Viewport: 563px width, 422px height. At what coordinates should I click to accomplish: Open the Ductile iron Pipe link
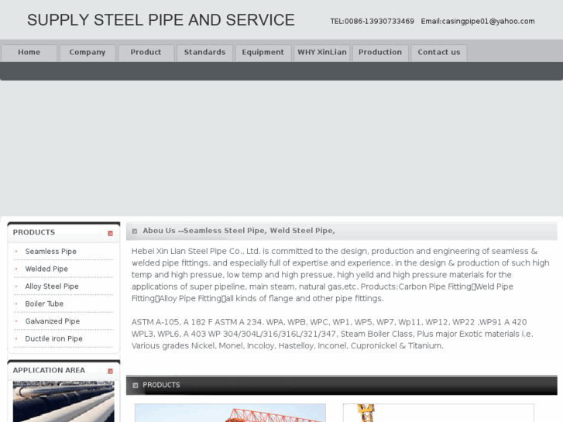click(54, 338)
